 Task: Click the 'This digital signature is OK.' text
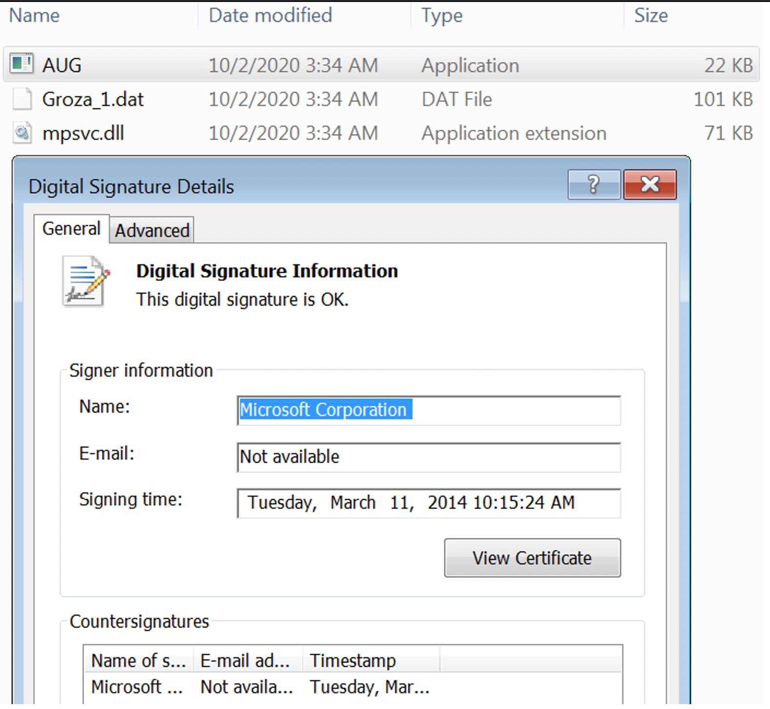243,299
